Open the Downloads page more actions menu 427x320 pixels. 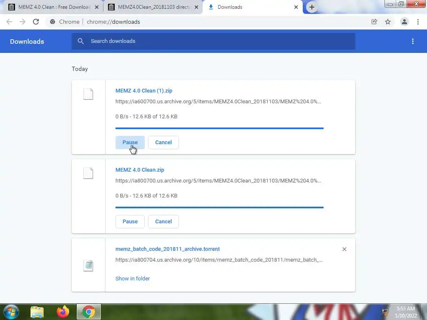pos(413,41)
